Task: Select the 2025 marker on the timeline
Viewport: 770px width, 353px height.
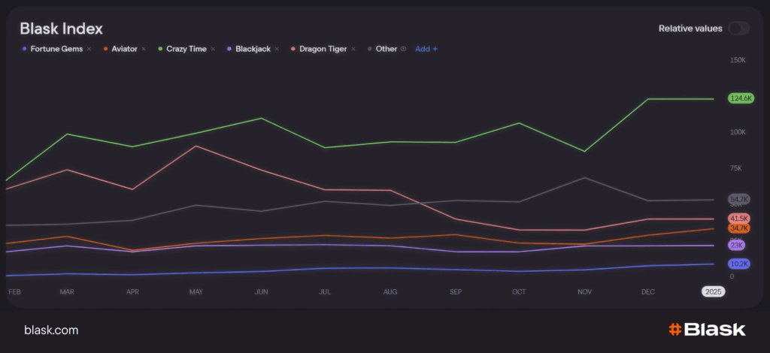Action: [713, 291]
